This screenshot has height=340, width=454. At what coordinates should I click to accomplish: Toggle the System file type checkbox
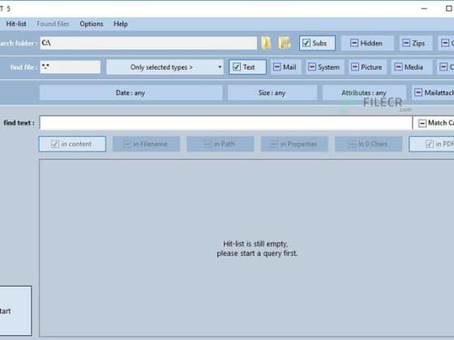click(325, 67)
